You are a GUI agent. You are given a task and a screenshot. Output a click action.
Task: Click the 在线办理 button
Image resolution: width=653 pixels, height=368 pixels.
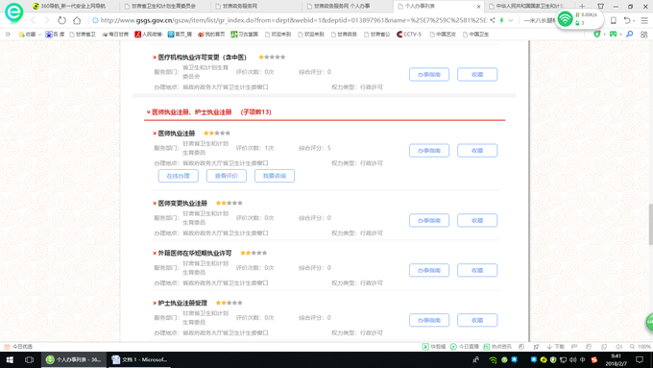pyautogui.click(x=179, y=176)
